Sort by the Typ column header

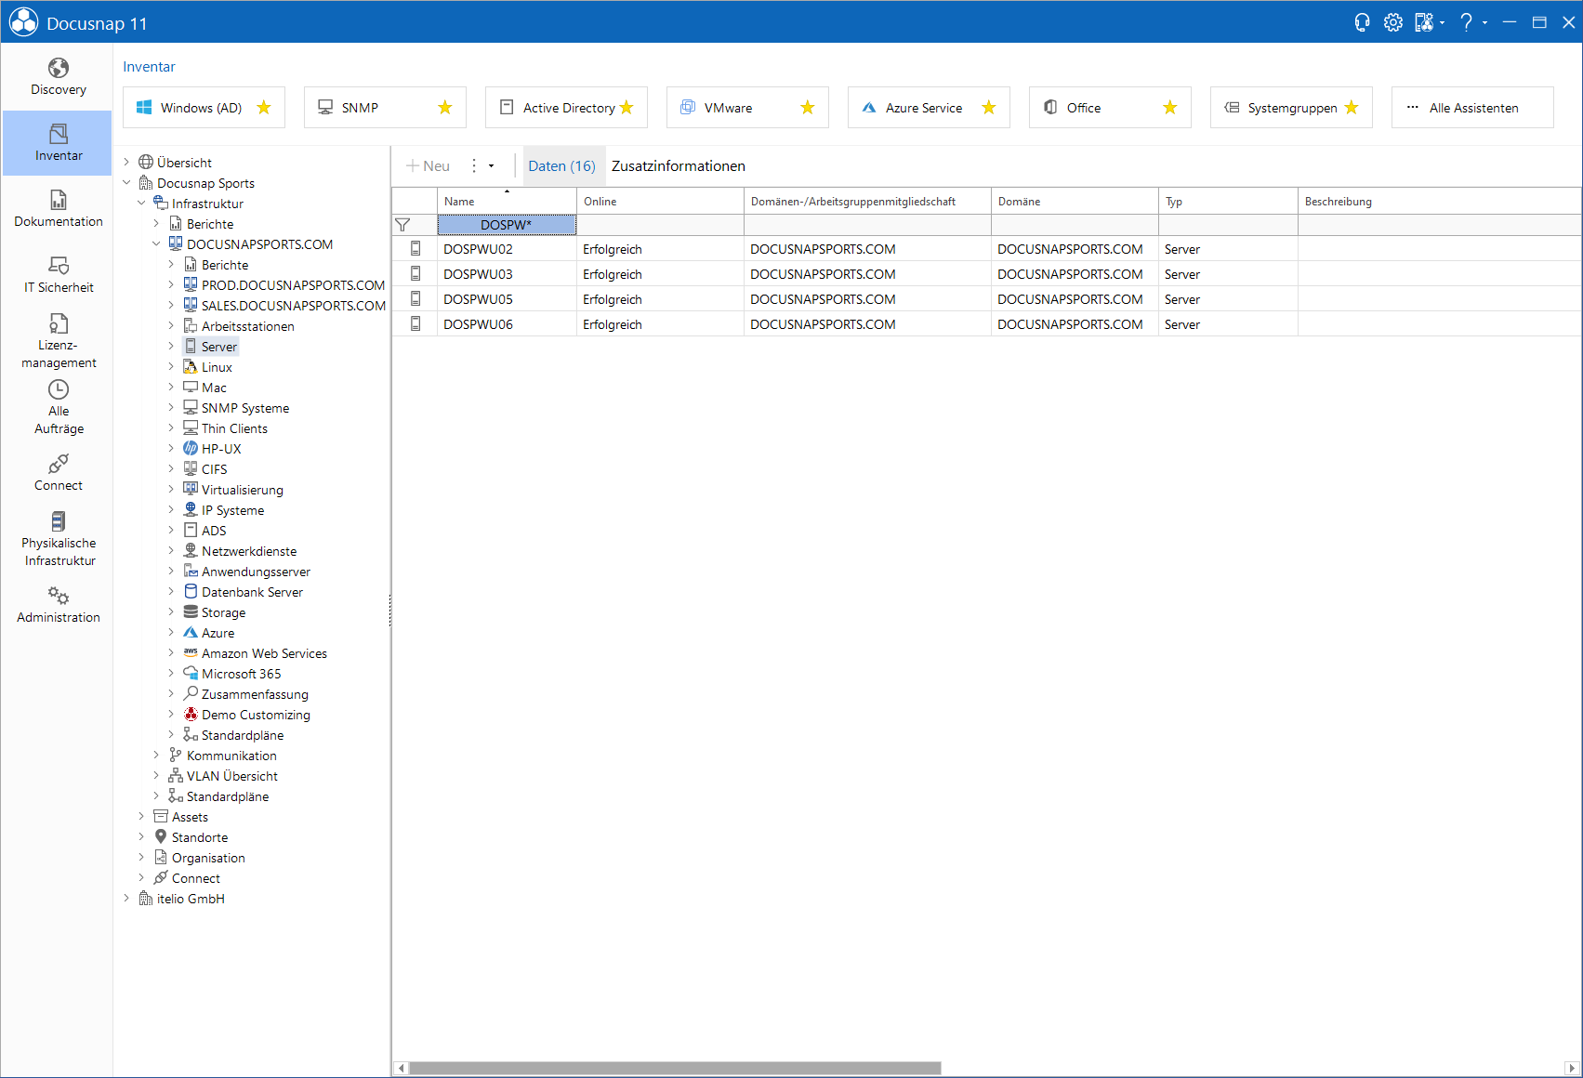pyautogui.click(x=1228, y=201)
